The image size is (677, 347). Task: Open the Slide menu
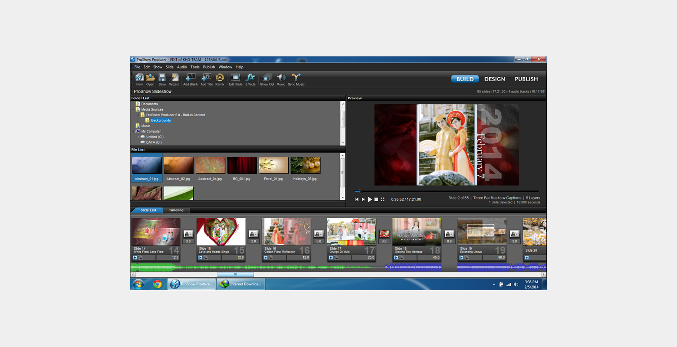[x=170, y=67]
